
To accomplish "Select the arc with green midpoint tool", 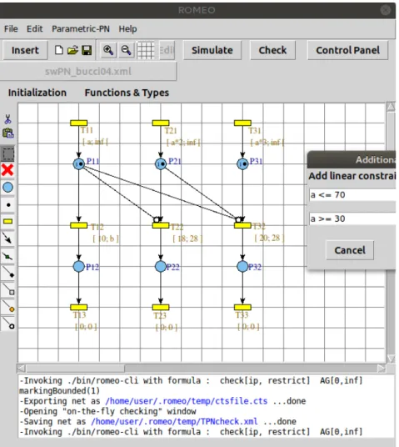I will tap(7, 257).
